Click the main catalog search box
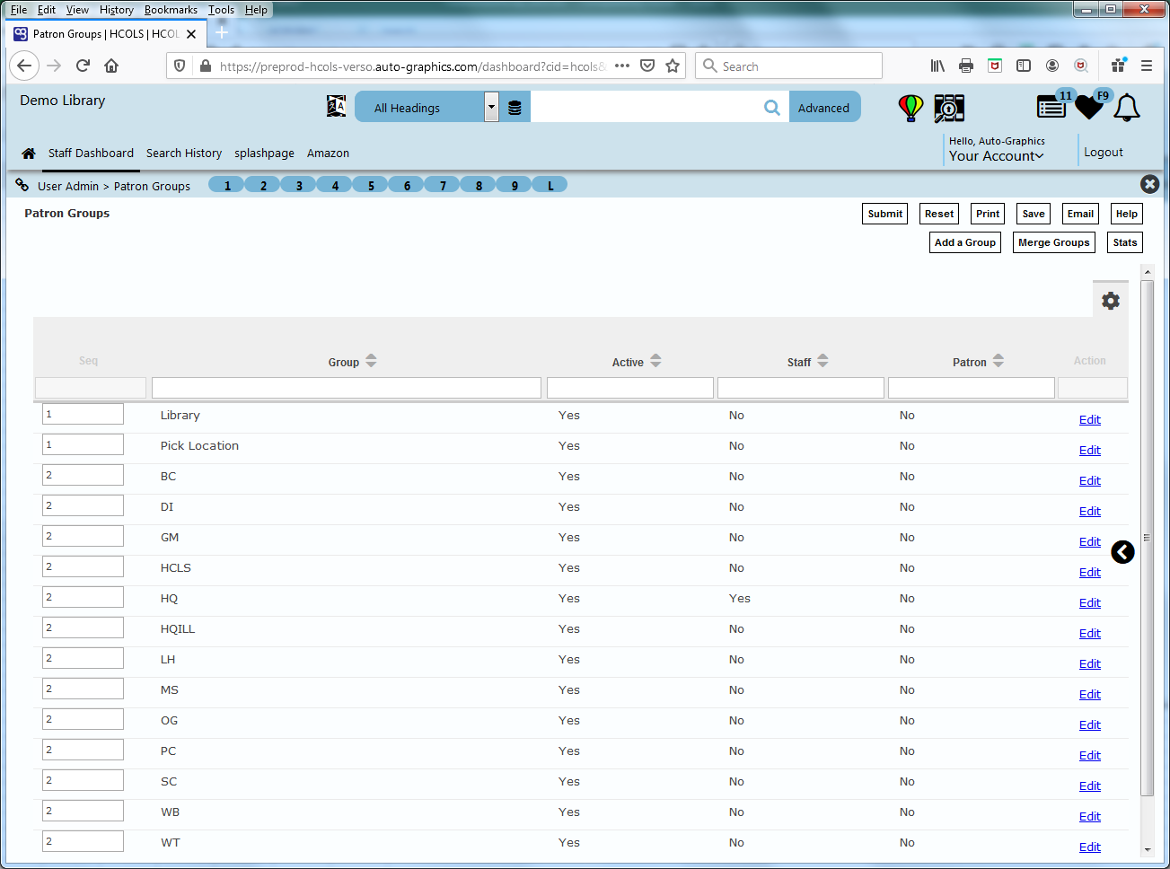This screenshot has height=869, width=1170. [x=647, y=107]
